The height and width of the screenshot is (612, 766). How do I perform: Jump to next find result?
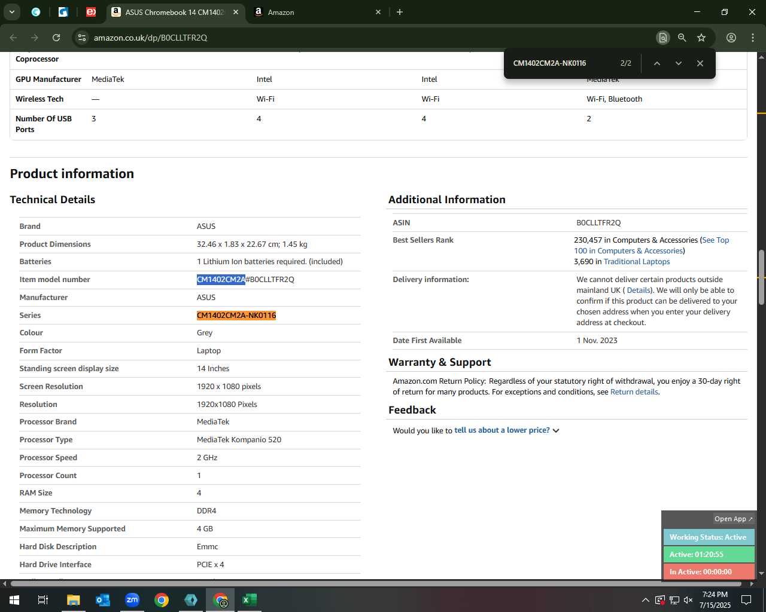point(678,63)
